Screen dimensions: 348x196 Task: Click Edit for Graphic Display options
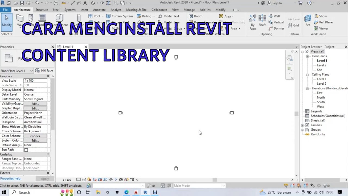pyautogui.click(x=35, y=108)
